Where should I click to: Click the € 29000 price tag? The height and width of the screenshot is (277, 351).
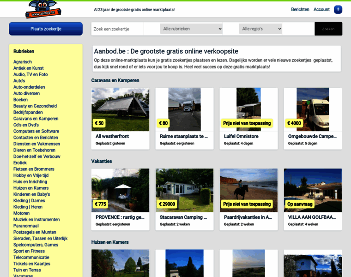(167, 204)
